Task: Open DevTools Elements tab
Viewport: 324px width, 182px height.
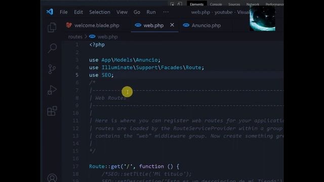Action: (196, 4)
